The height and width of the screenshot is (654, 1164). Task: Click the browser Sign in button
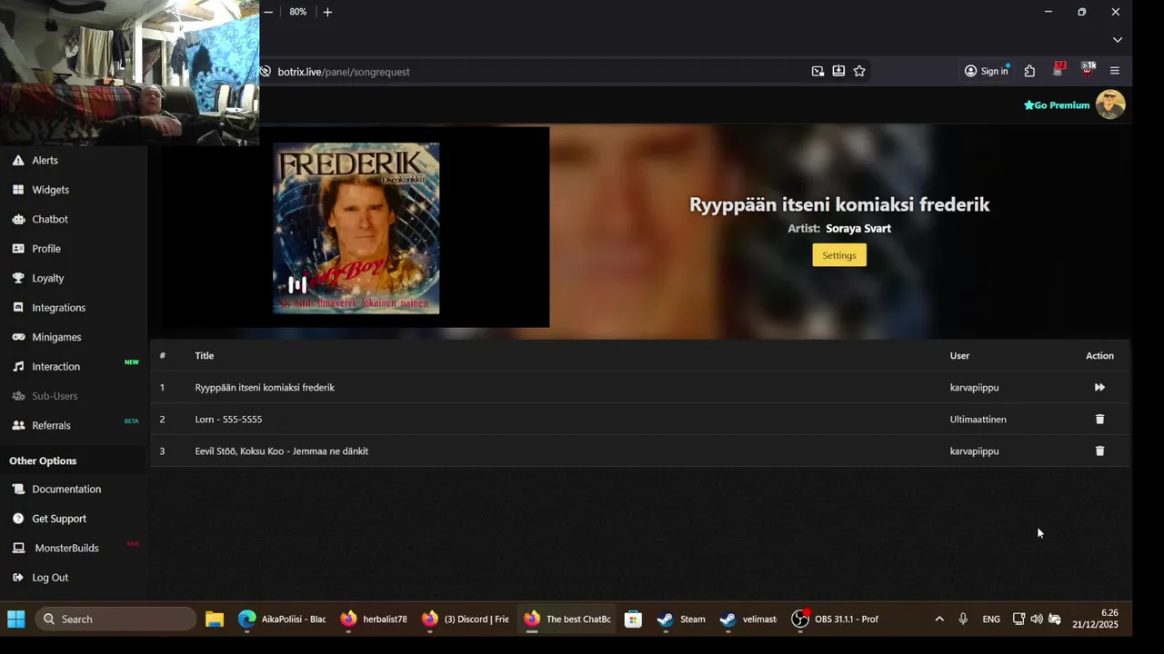(987, 71)
